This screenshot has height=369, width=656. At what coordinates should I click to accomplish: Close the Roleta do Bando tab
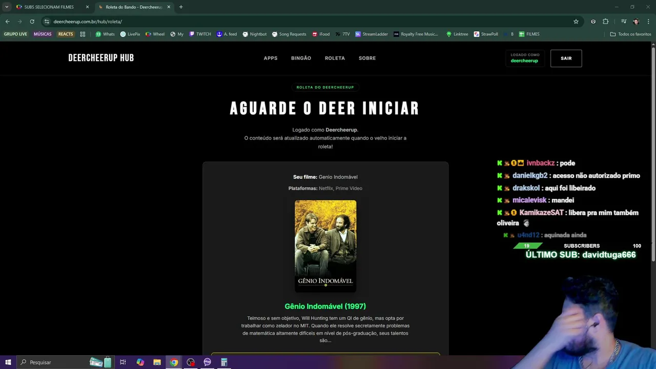(169, 7)
